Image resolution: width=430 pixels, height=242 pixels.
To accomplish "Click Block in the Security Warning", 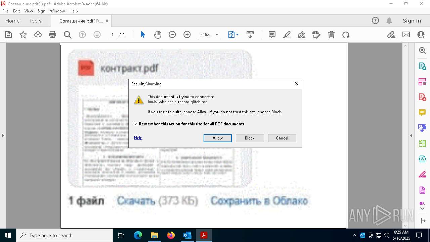I will pyautogui.click(x=250, y=138).
